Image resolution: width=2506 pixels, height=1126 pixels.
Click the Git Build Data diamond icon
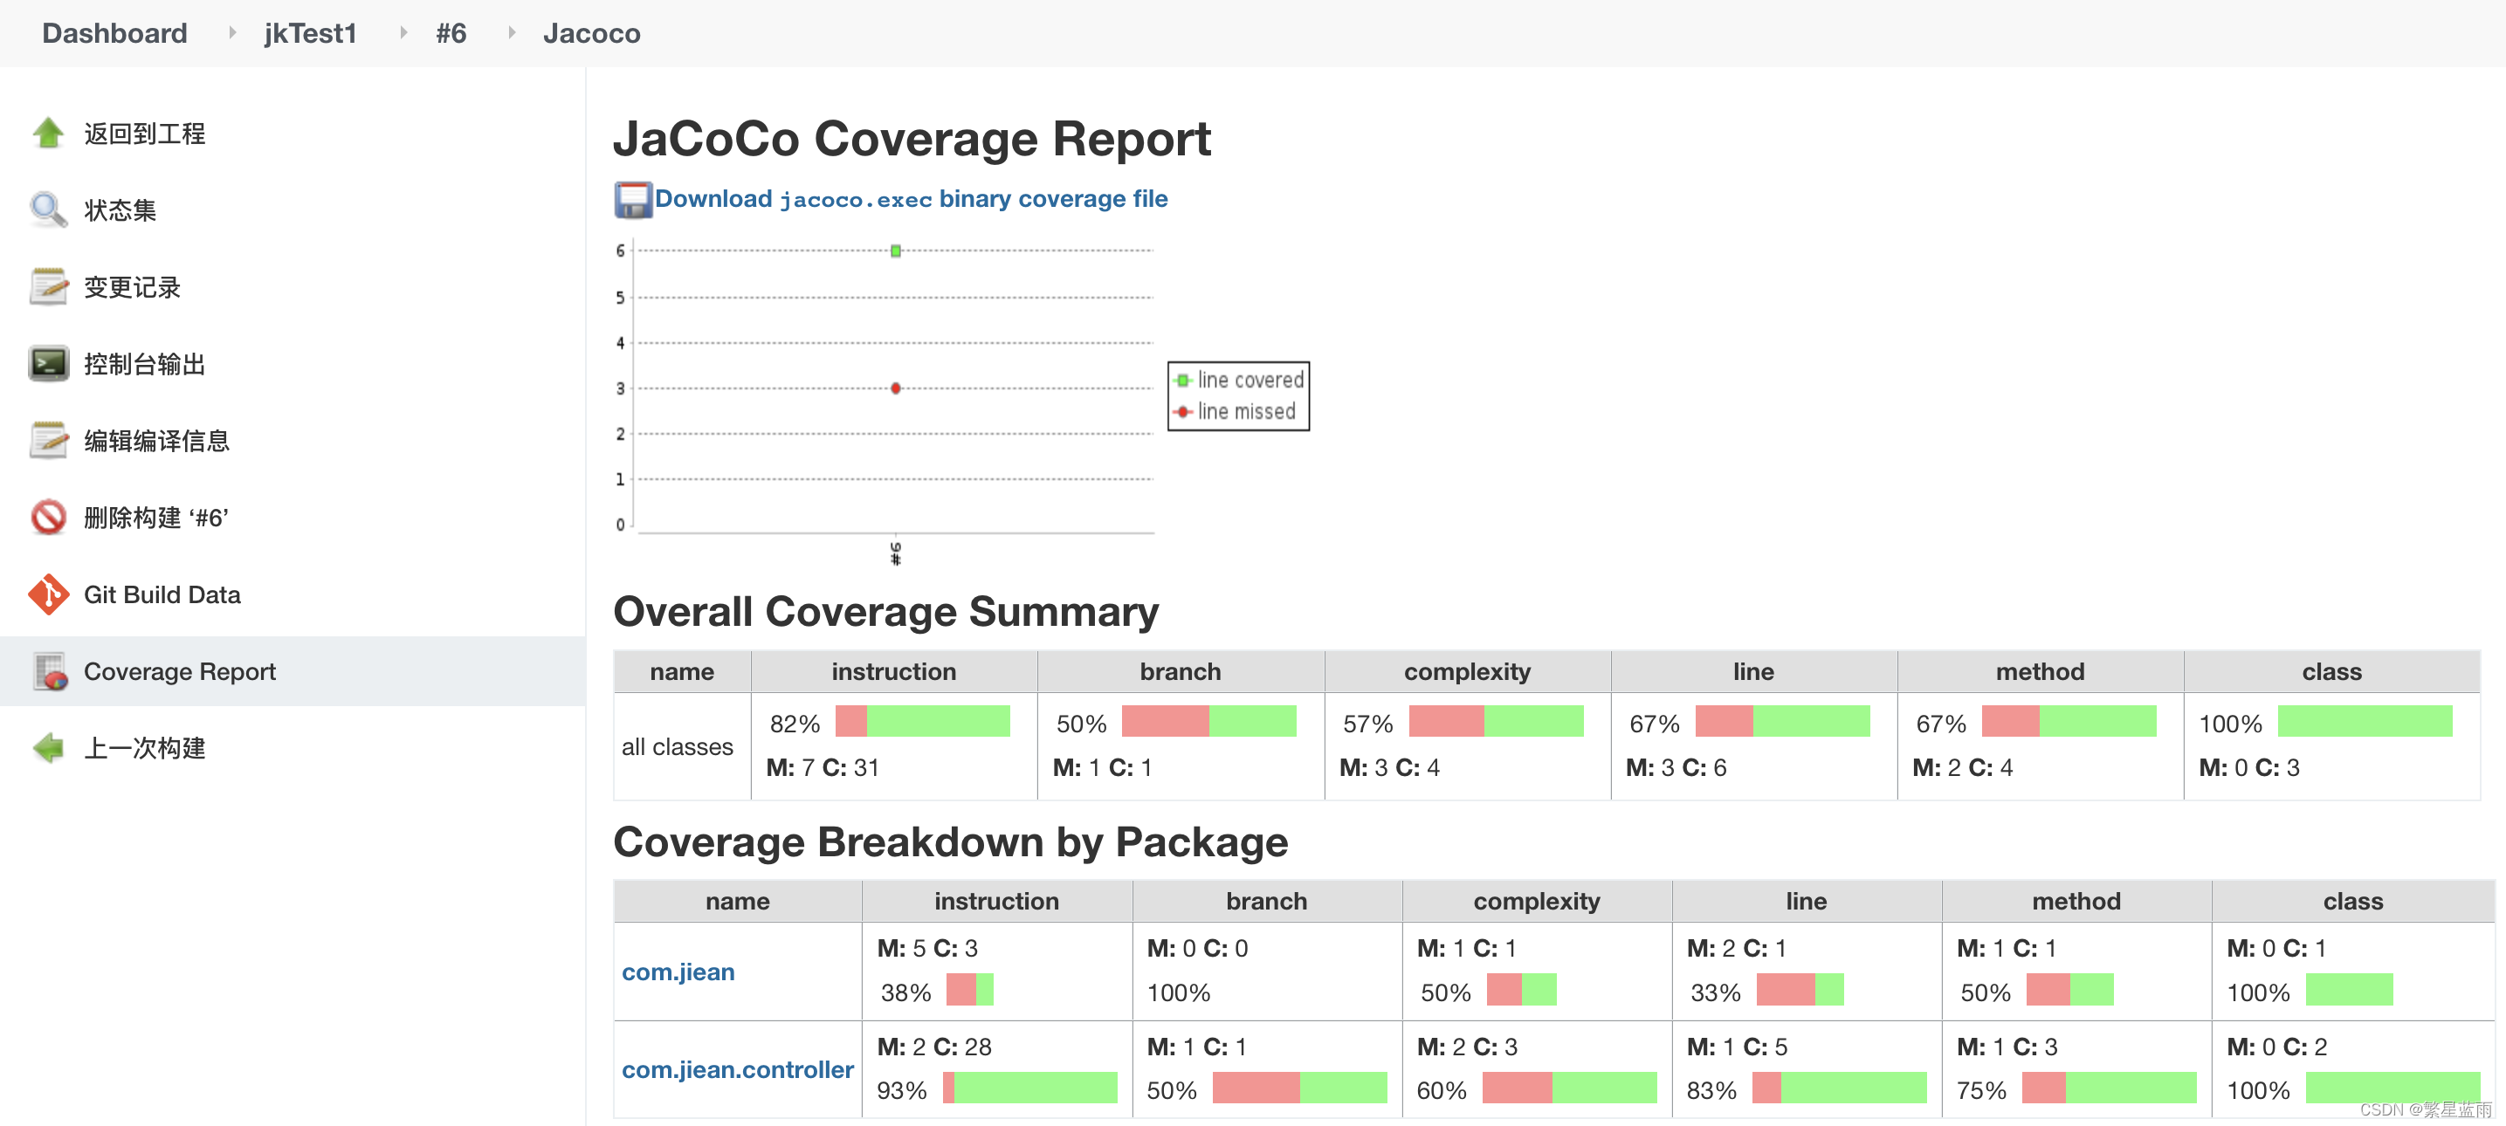coord(48,594)
